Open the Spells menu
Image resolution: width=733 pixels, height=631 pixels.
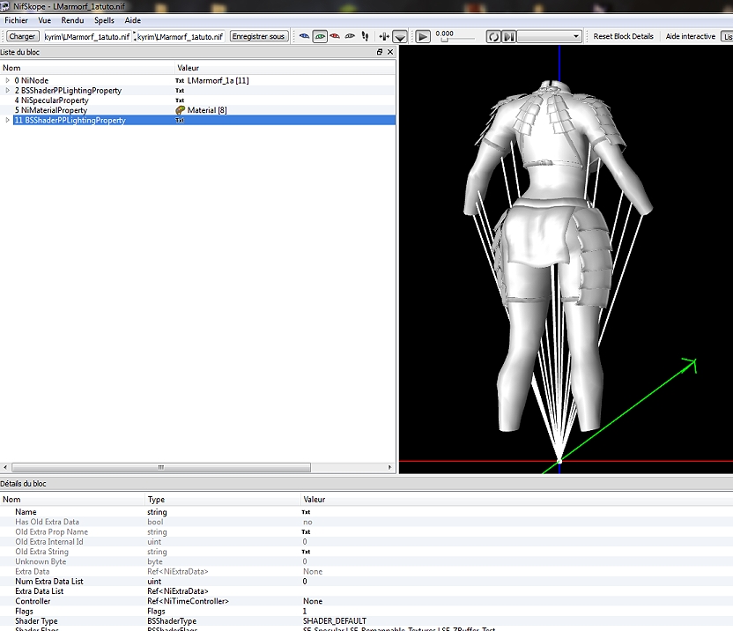pos(104,20)
